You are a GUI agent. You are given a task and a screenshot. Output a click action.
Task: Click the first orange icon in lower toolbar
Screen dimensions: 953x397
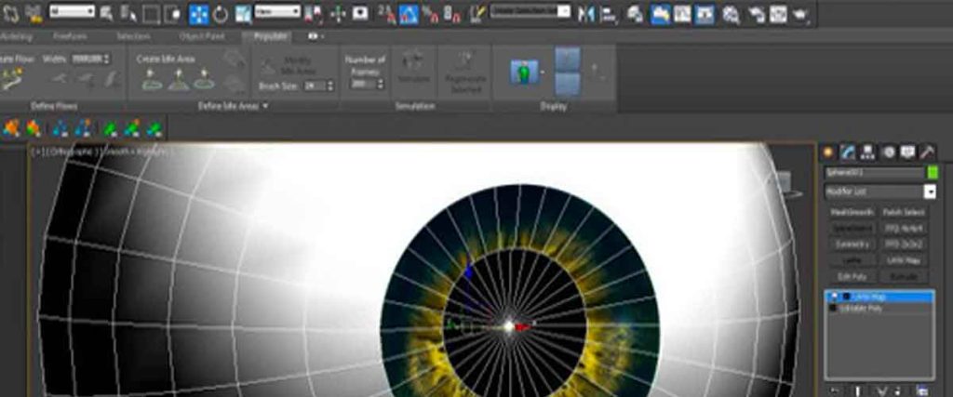tap(10, 128)
